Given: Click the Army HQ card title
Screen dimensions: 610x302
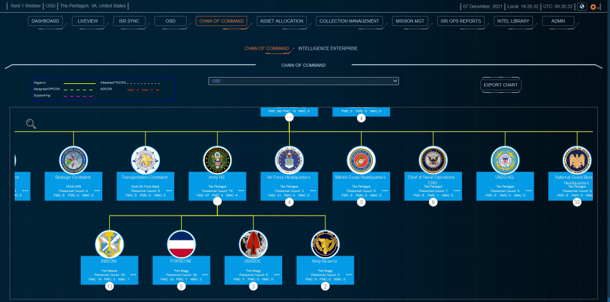Looking at the screenshot, I should (217, 177).
